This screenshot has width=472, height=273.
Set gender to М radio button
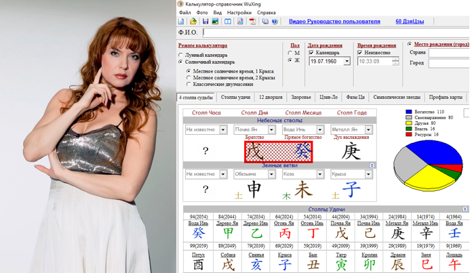[290, 53]
